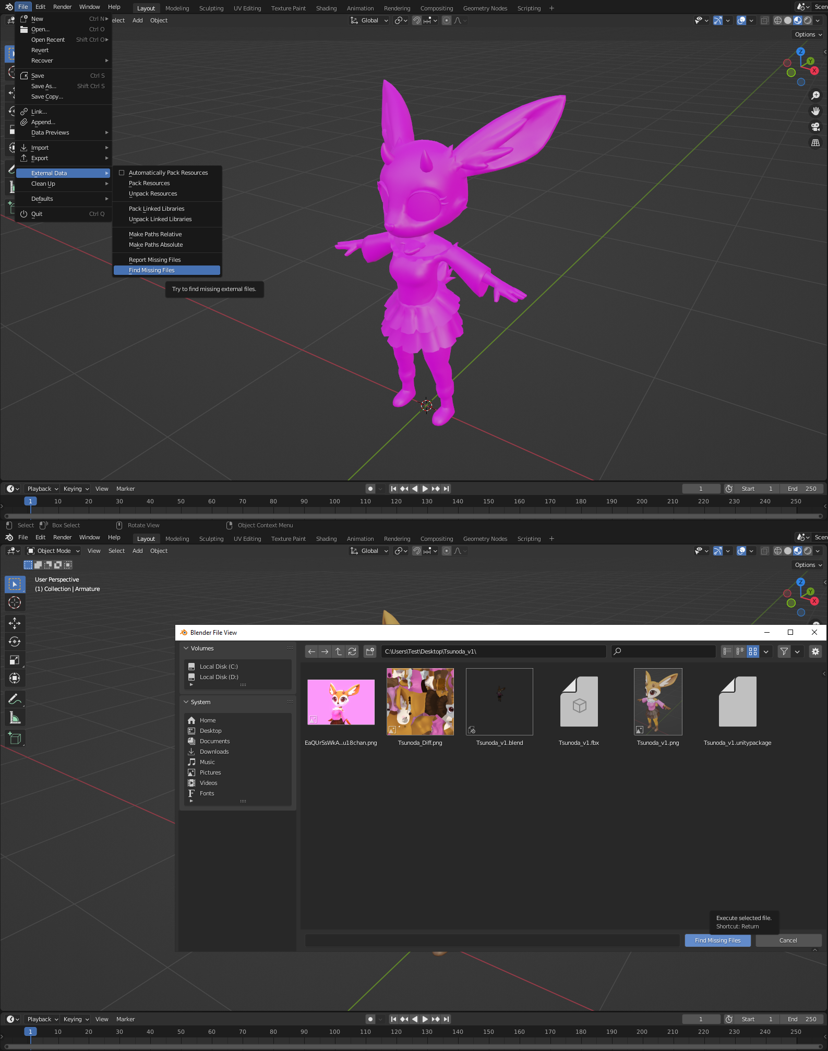
Task: Navigate to parent directory in file browser
Action: coord(339,651)
